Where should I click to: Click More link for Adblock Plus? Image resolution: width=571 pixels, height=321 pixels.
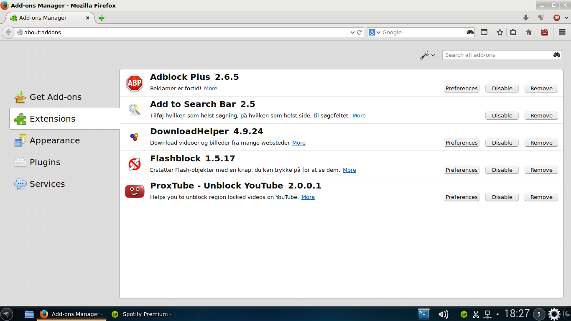(211, 88)
